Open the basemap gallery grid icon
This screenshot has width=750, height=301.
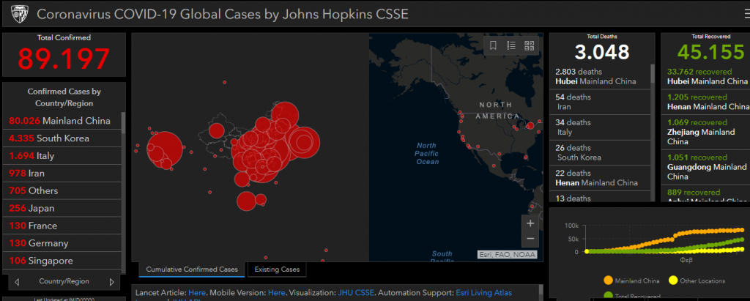(529, 46)
